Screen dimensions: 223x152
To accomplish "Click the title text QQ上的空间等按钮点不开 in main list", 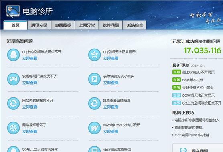I will tap(42, 52).
